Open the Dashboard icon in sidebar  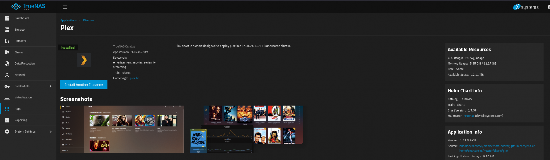tap(7, 18)
